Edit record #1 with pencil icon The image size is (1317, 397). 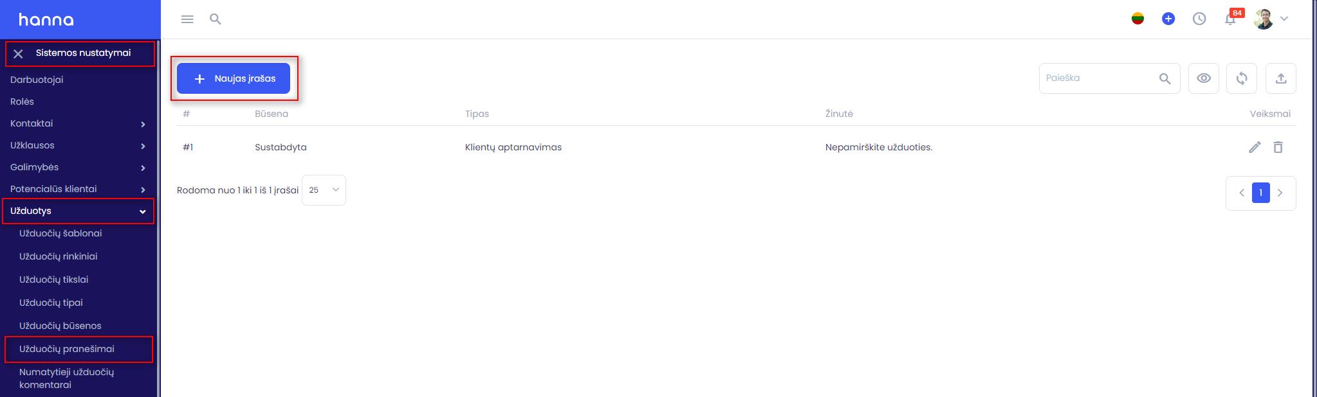point(1255,147)
